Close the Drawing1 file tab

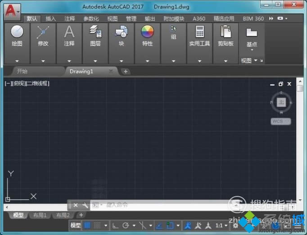click(x=111, y=71)
